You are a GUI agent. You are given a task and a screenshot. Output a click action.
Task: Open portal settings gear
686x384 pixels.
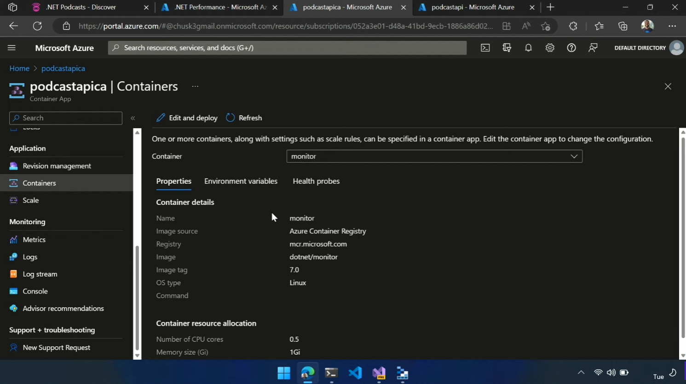pos(550,48)
